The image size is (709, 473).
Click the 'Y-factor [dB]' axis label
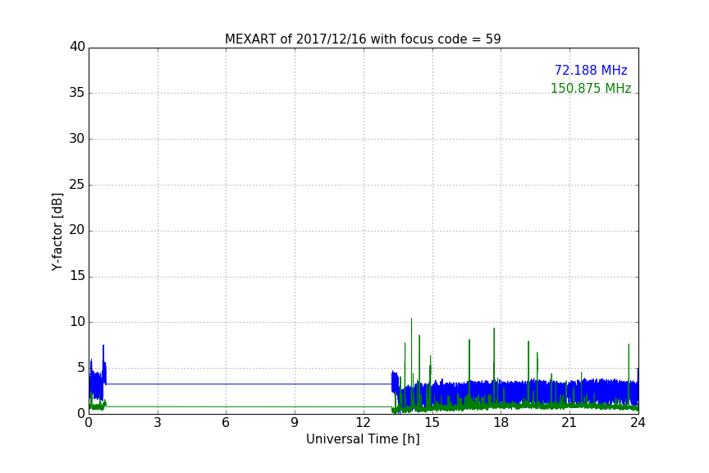click(57, 232)
